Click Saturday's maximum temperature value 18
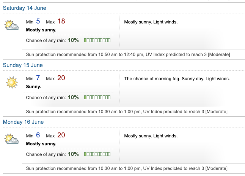Screen dimensions: 245x176 tap(61, 22)
